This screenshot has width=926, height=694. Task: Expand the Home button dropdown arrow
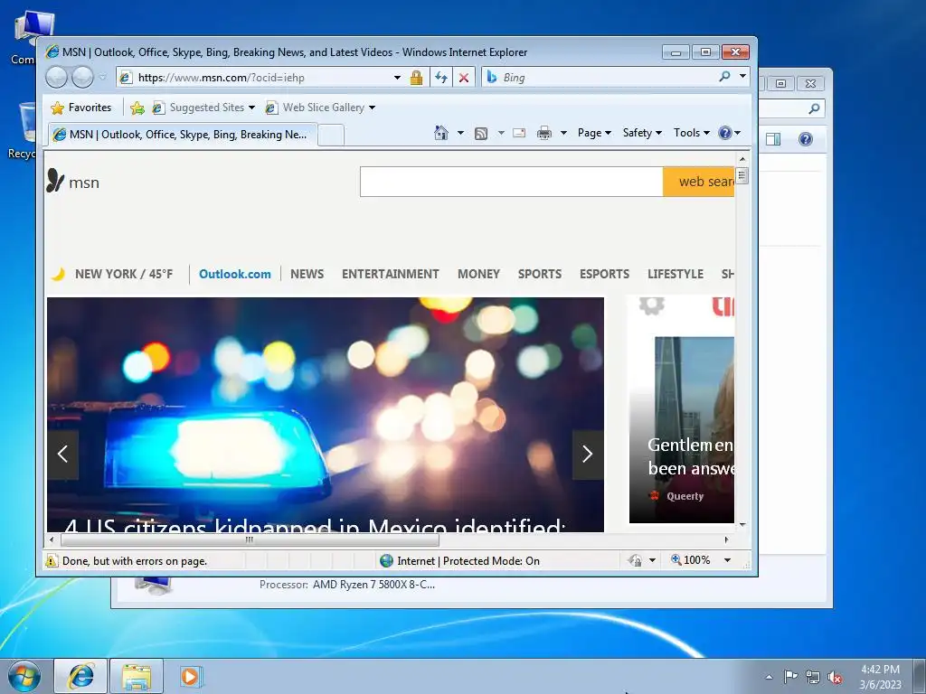click(460, 133)
